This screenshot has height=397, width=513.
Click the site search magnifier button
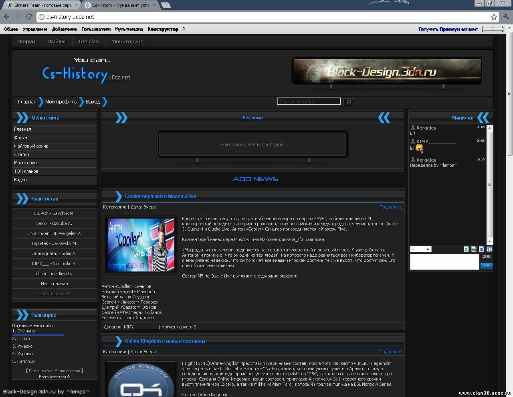click(349, 102)
